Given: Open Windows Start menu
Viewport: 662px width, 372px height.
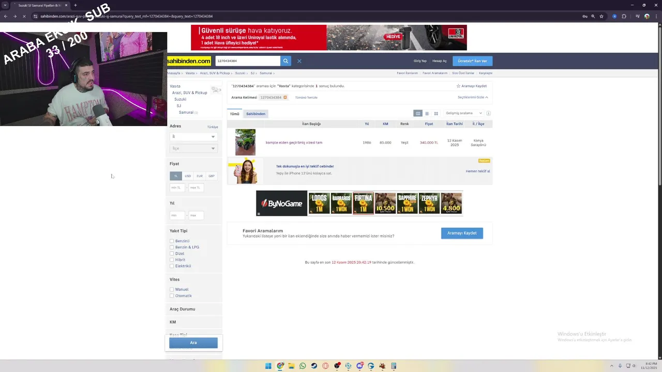Looking at the screenshot, I should click(268, 366).
